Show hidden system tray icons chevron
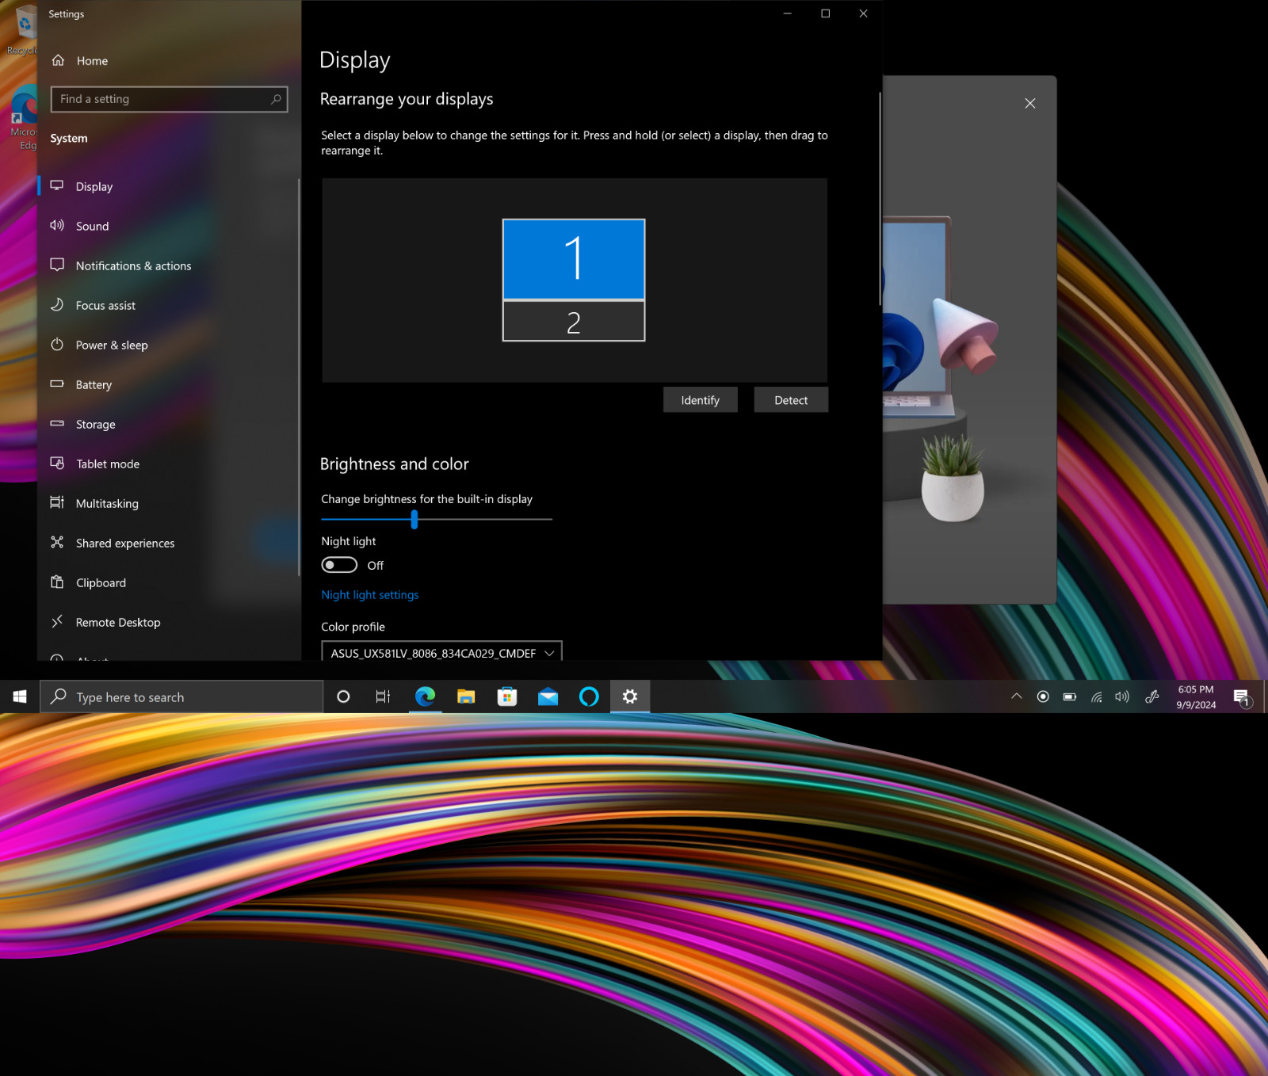The image size is (1268, 1076). 1017,696
